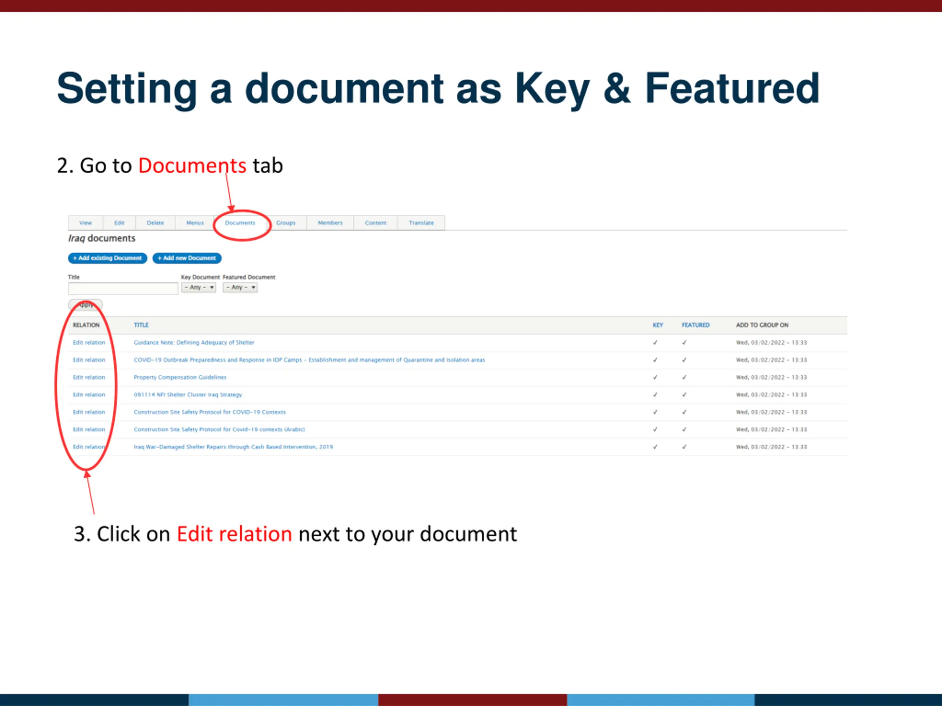
Task: Sort the table by Title column
Action: tap(141, 325)
